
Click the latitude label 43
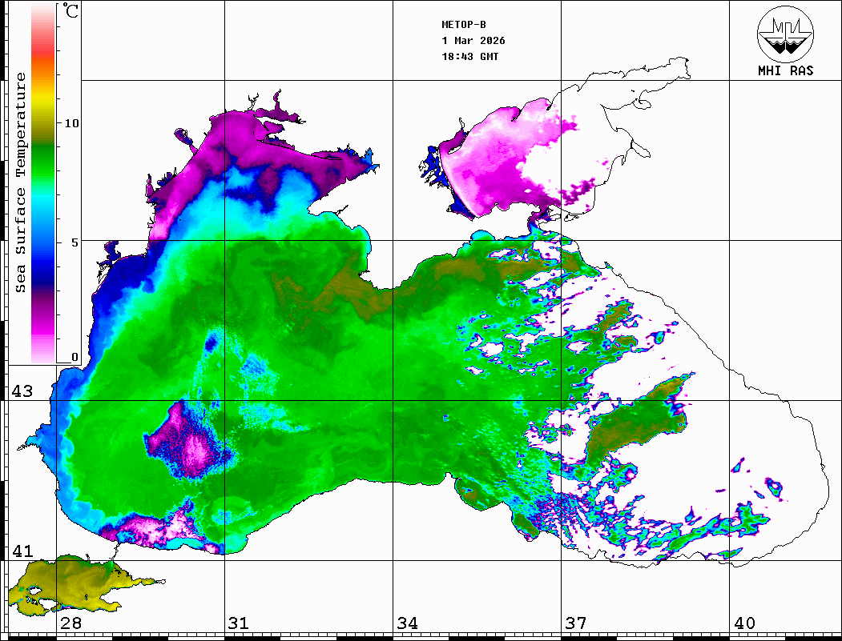click(21, 391)
